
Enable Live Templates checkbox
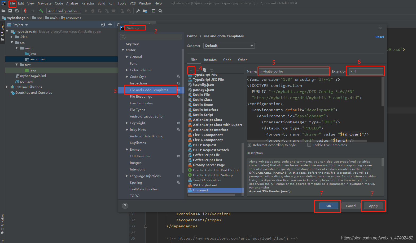pos(309,145)
